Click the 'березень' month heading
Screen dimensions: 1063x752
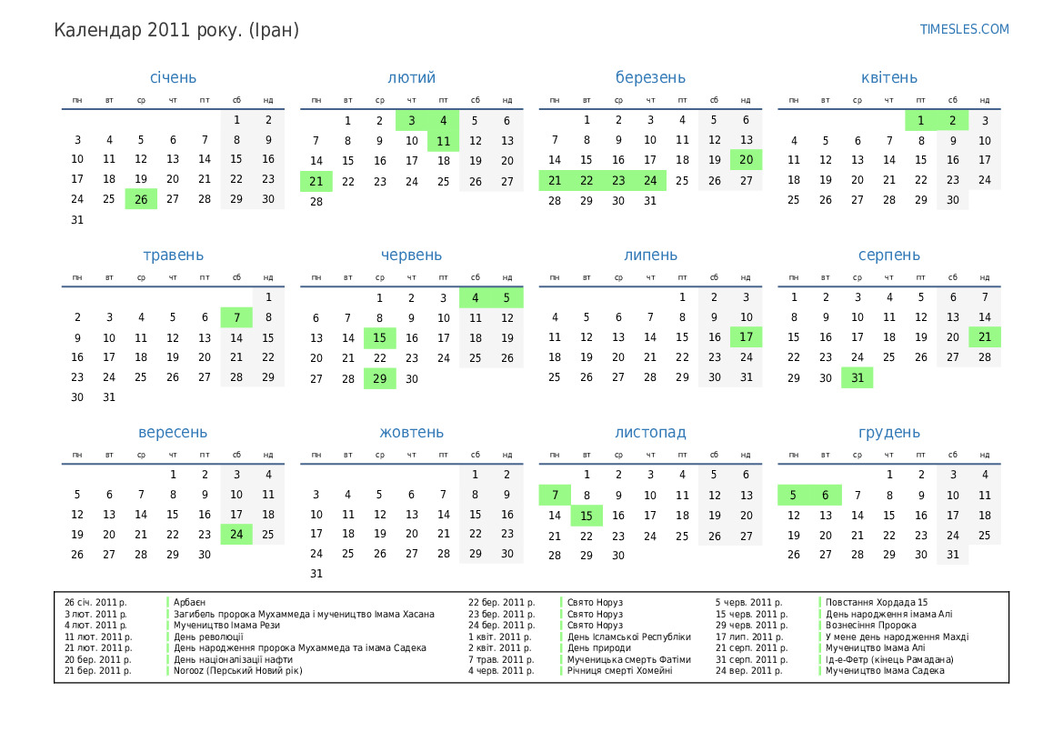tap(650, 77)
